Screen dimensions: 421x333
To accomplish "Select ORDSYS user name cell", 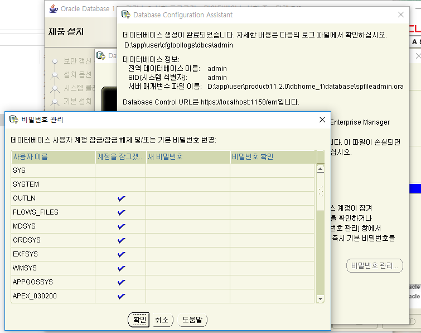I will 53,240.
